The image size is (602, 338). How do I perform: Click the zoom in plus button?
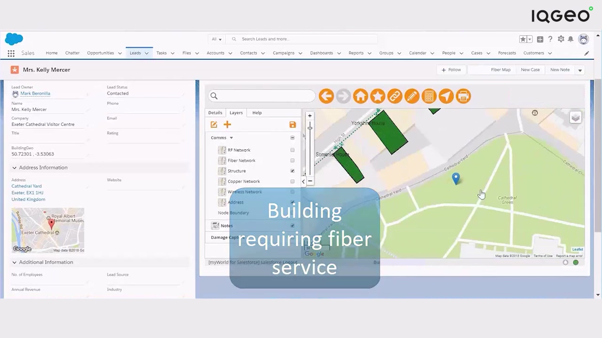(x=309, y=115)
